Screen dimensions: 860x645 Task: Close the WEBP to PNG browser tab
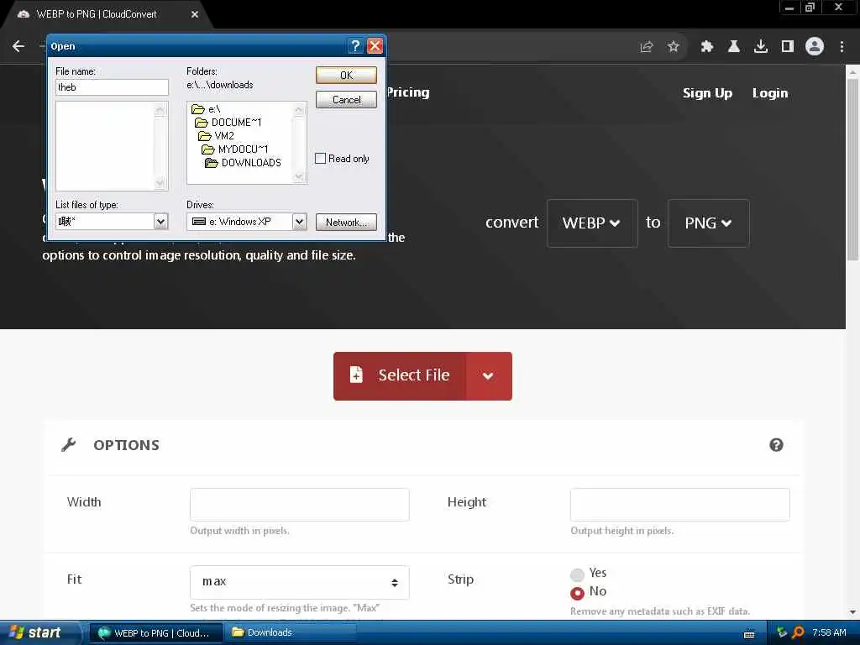click(195, 14)
